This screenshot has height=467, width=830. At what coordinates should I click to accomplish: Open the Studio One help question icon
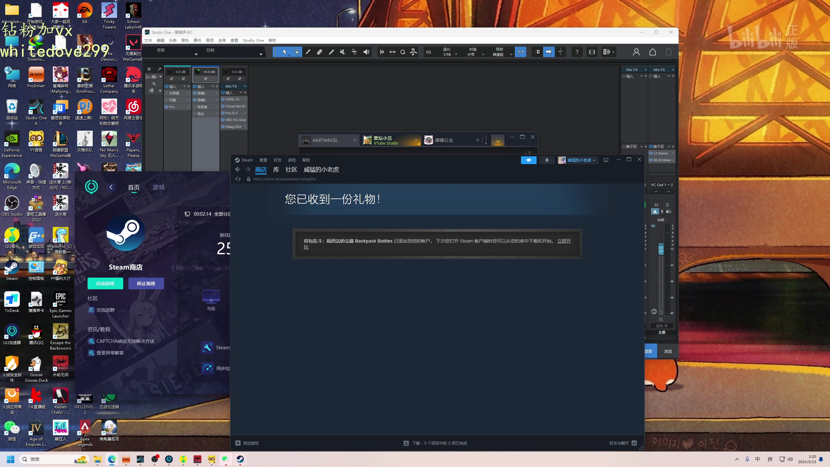point(577,52)
